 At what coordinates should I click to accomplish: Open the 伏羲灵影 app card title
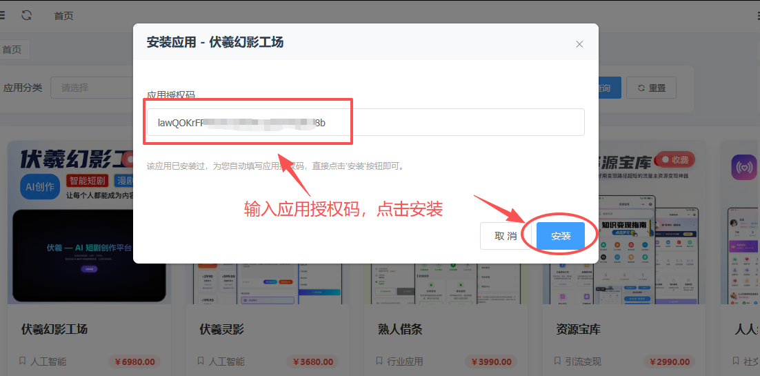coord(221,329)
